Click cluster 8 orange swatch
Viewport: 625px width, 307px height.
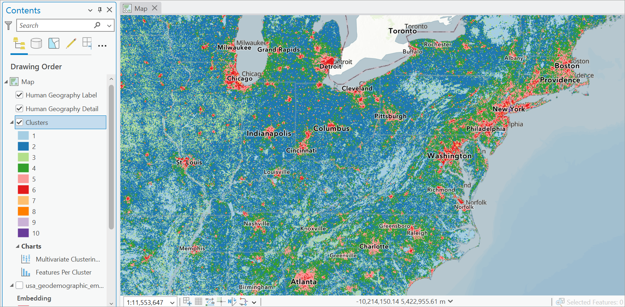[23, 211]
